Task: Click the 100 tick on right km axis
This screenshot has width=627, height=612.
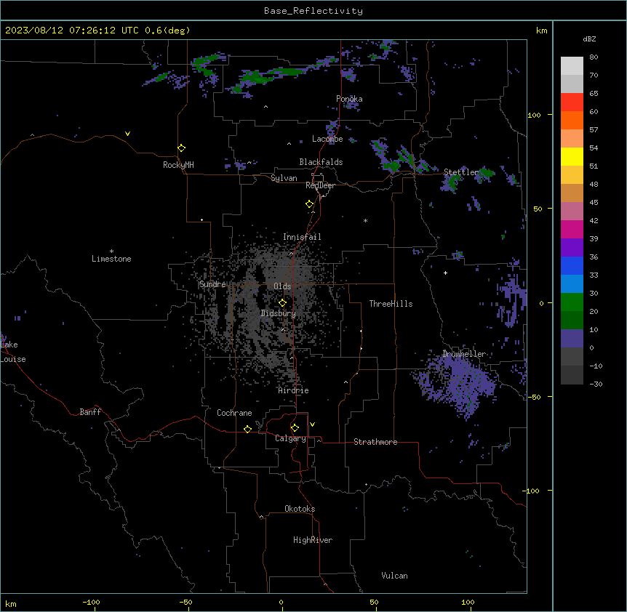Action: click(534, 115)
